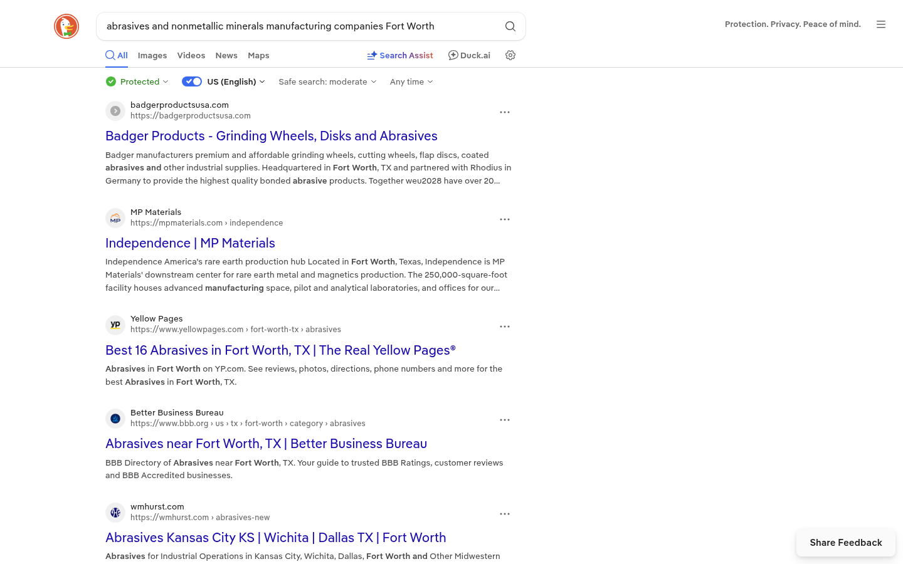This screenshot has width=903, height=564.
Task: Click the MP Materials site name
Action: [156, 212]
